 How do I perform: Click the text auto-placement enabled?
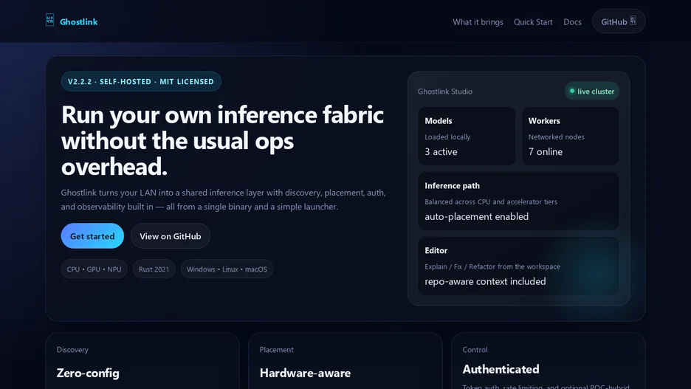476,217
